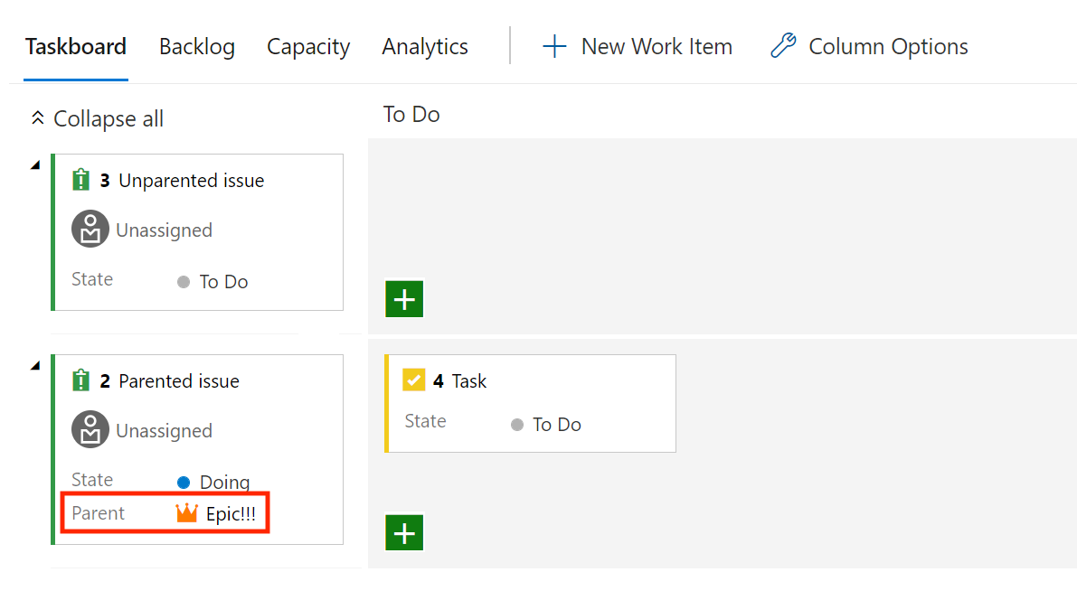The width and height of the screenshot is (1077, 591).
Task: Add a task in the Parented issue row
Action: 404,532
